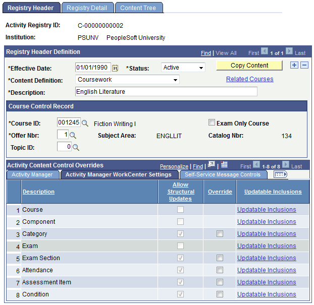Open the Effective Date calendar picker

tap(115, 68)
